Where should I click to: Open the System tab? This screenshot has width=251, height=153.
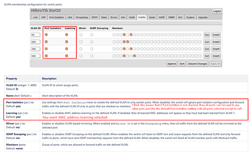[x=190, y=17]
